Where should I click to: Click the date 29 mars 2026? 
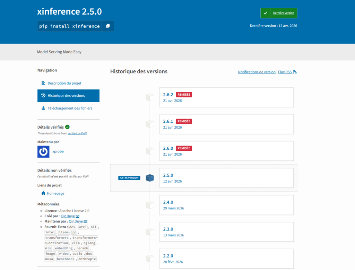click(x=174, y=208)
